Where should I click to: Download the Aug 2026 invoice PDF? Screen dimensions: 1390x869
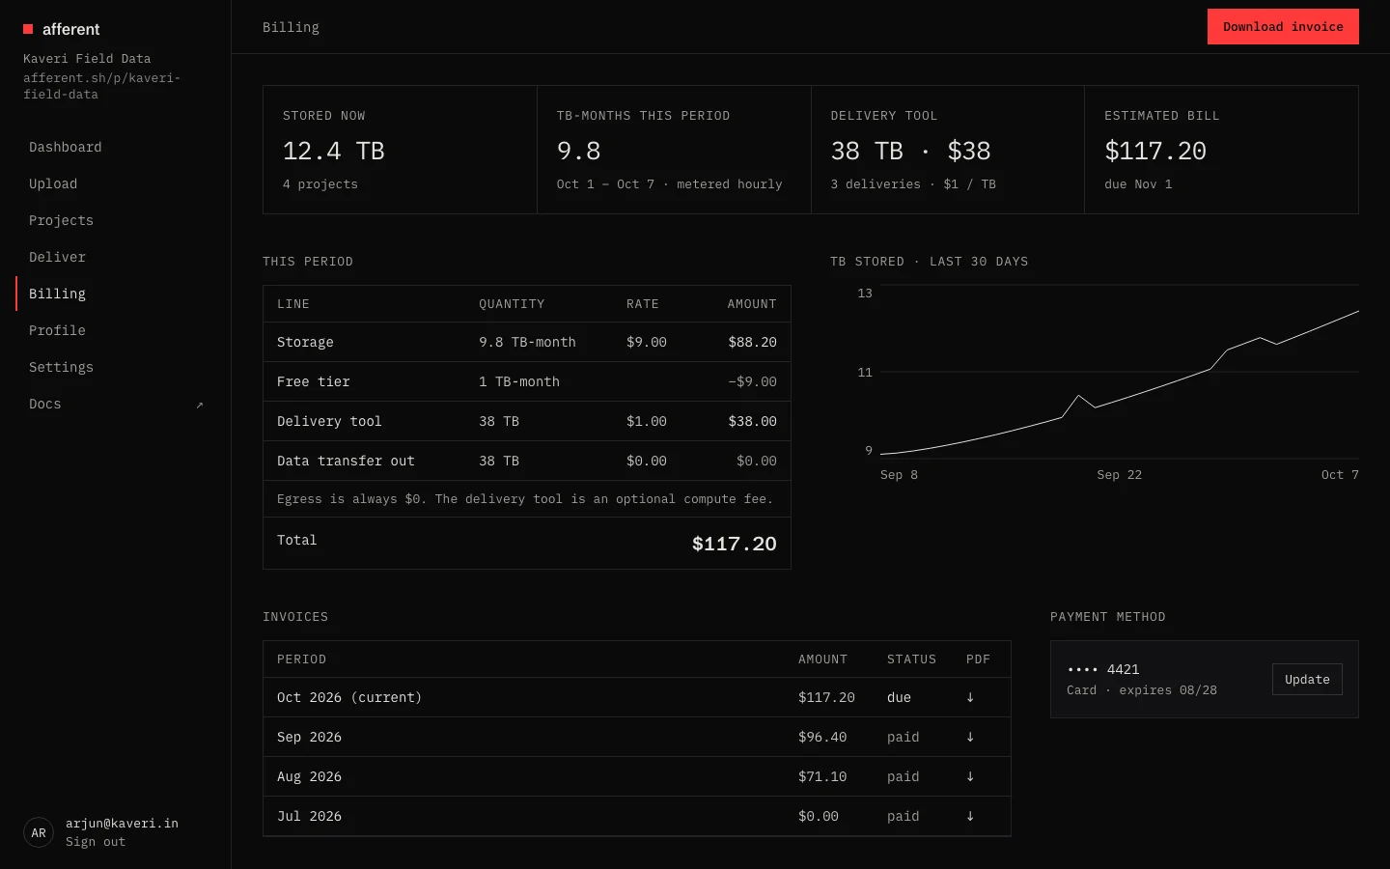tap(970, 776)
